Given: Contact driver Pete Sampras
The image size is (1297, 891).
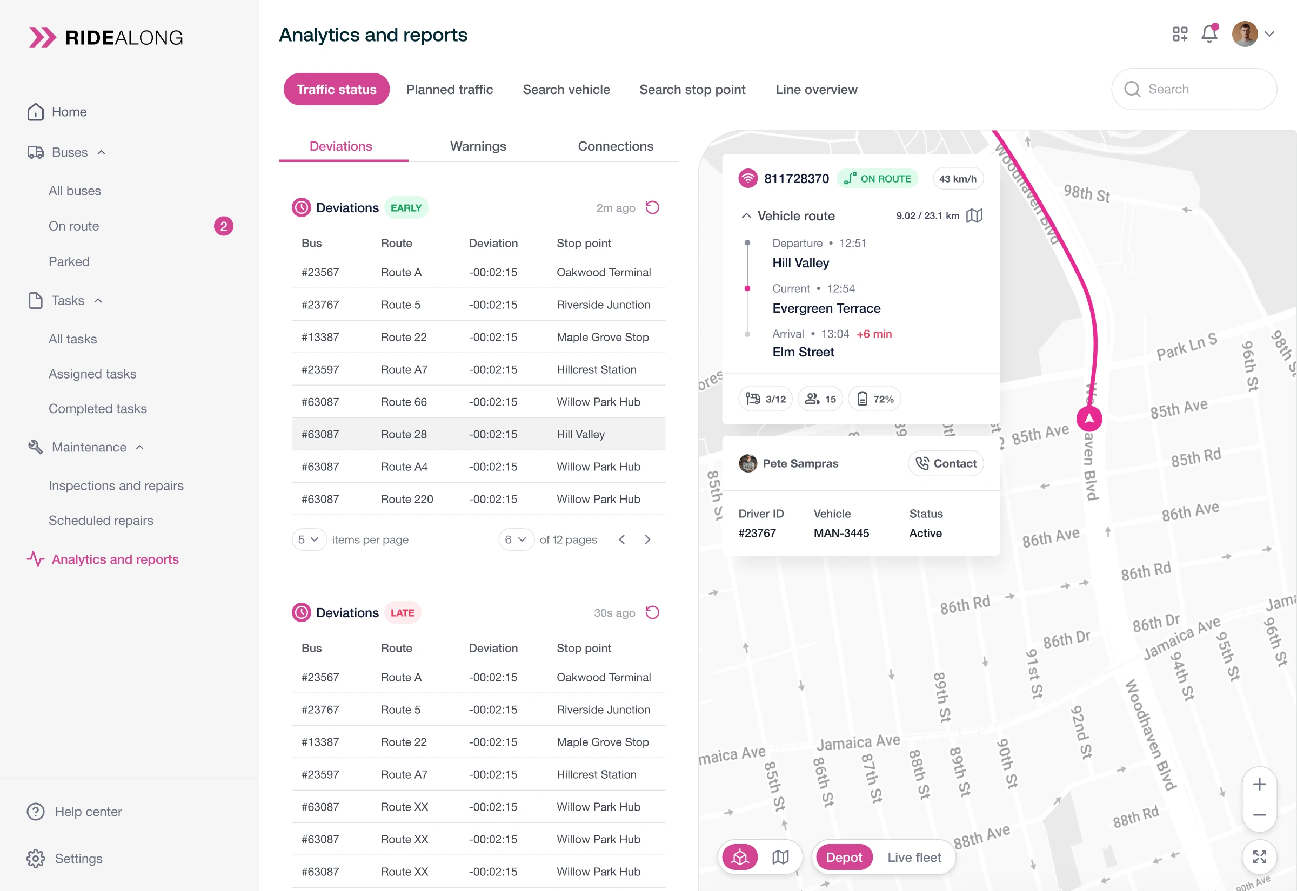Looking at the screenshot, I should coord(945,463).
